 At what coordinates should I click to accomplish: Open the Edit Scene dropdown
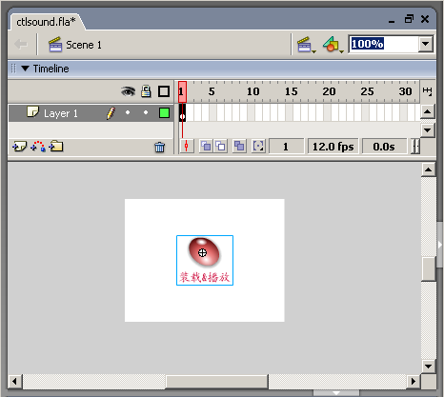[x=306, y=45]
